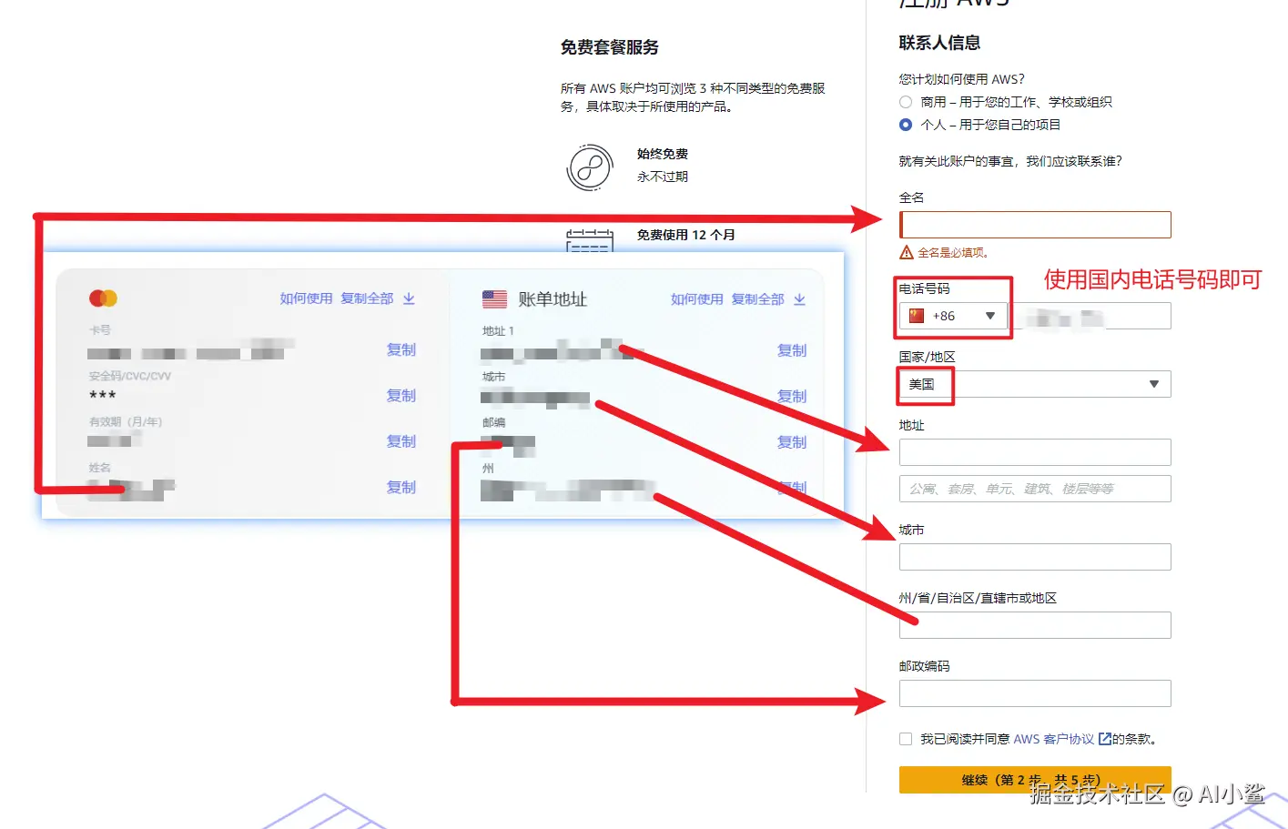The image size is (1288, 829).
Task: Click the 州/省 state or province input field
Action: (1035, 625)
